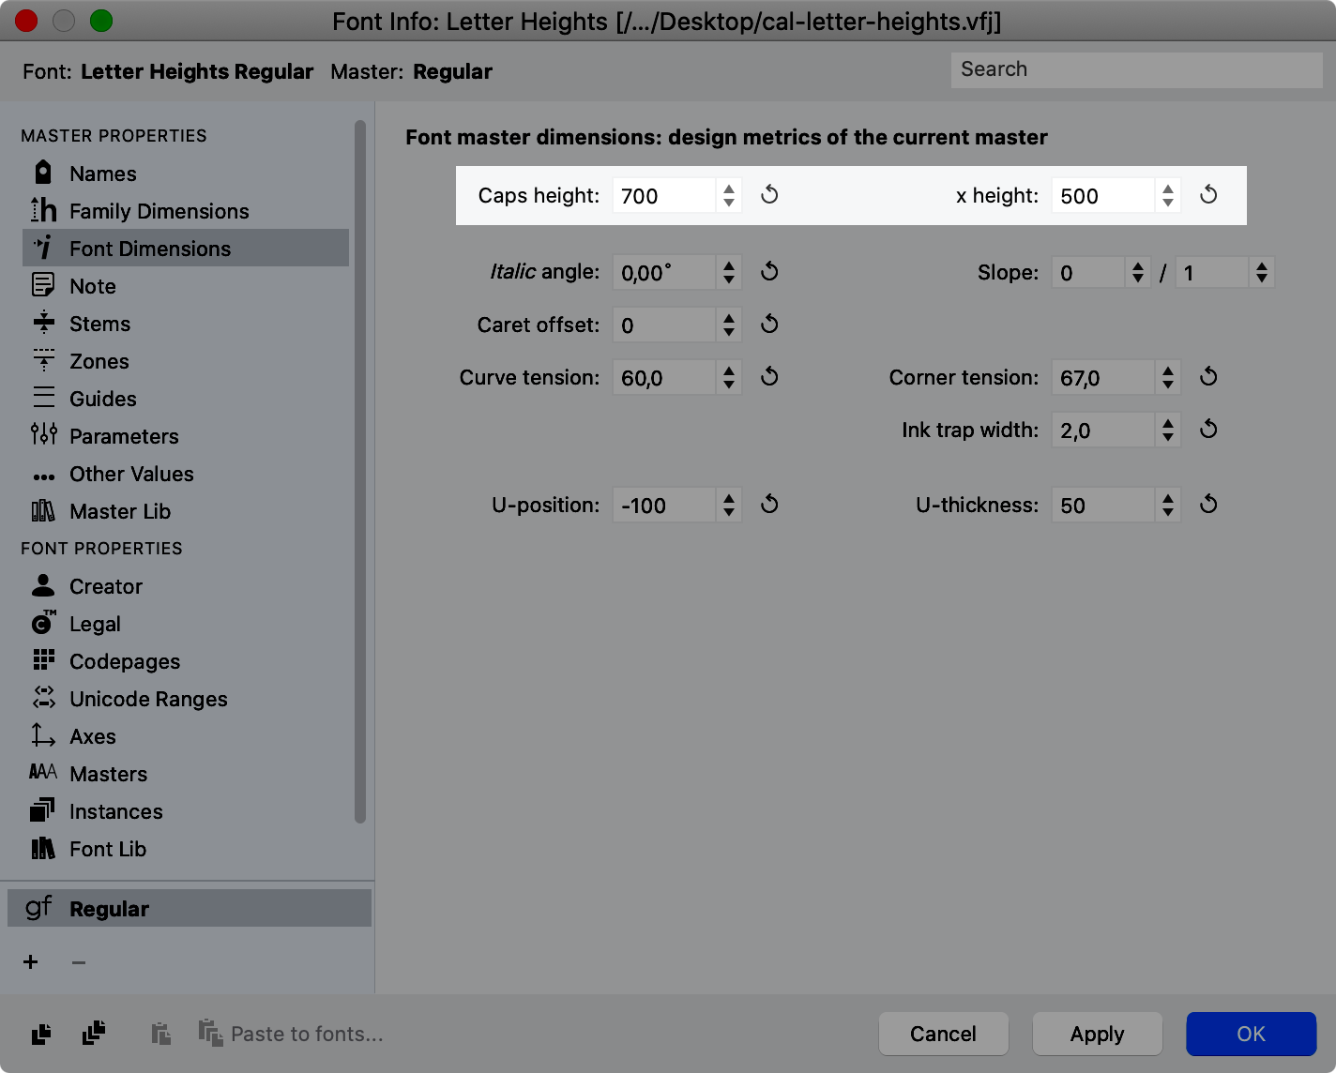Click the Unicode Ranges icon

coord(43,698)
